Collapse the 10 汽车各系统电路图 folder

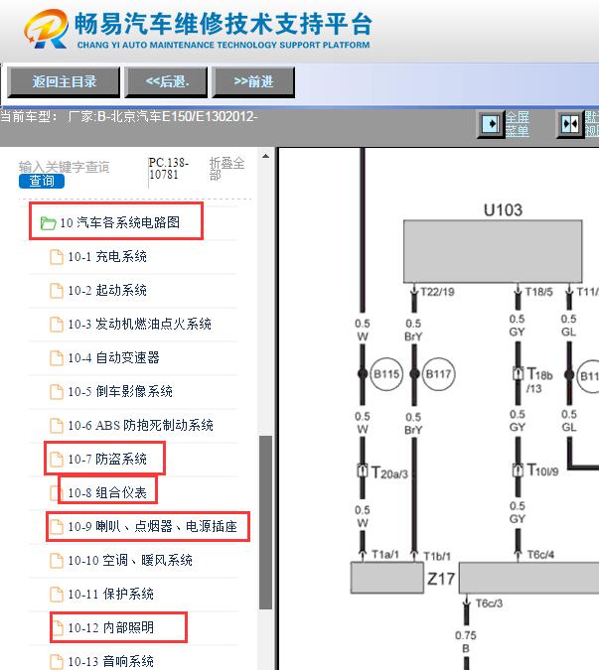120,222
